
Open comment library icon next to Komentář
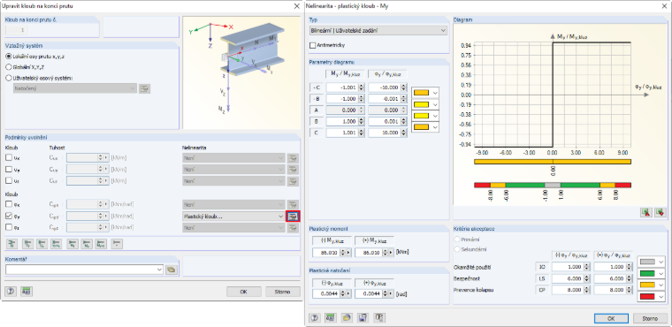tap(172, 270)
